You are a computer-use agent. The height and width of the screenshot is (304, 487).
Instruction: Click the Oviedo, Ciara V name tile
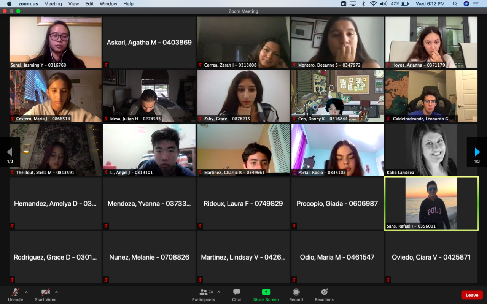tap(431, 257)
